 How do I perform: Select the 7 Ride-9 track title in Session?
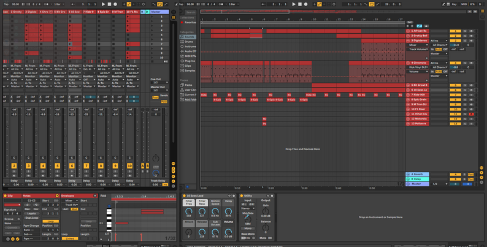(89, 12)
